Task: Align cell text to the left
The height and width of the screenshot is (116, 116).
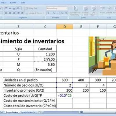Action: [x=6, y=13]
